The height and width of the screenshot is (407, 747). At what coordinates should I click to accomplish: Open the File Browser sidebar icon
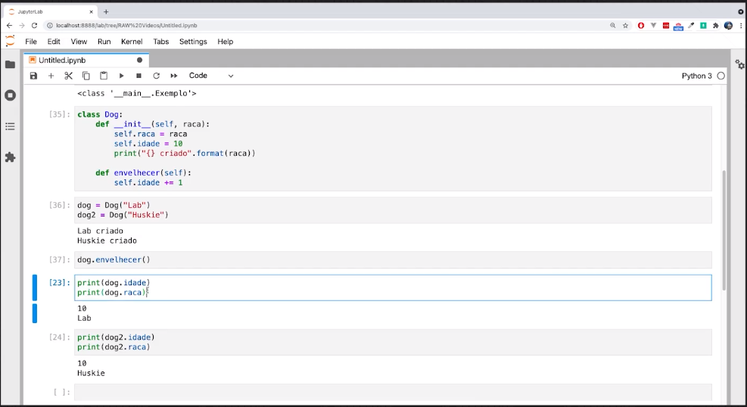(x=10, y=64)
